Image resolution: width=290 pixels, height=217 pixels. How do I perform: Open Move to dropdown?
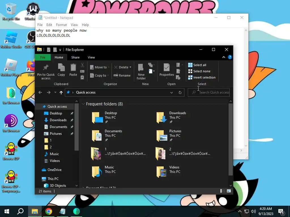pyautogui.click(x=99, y=67)
